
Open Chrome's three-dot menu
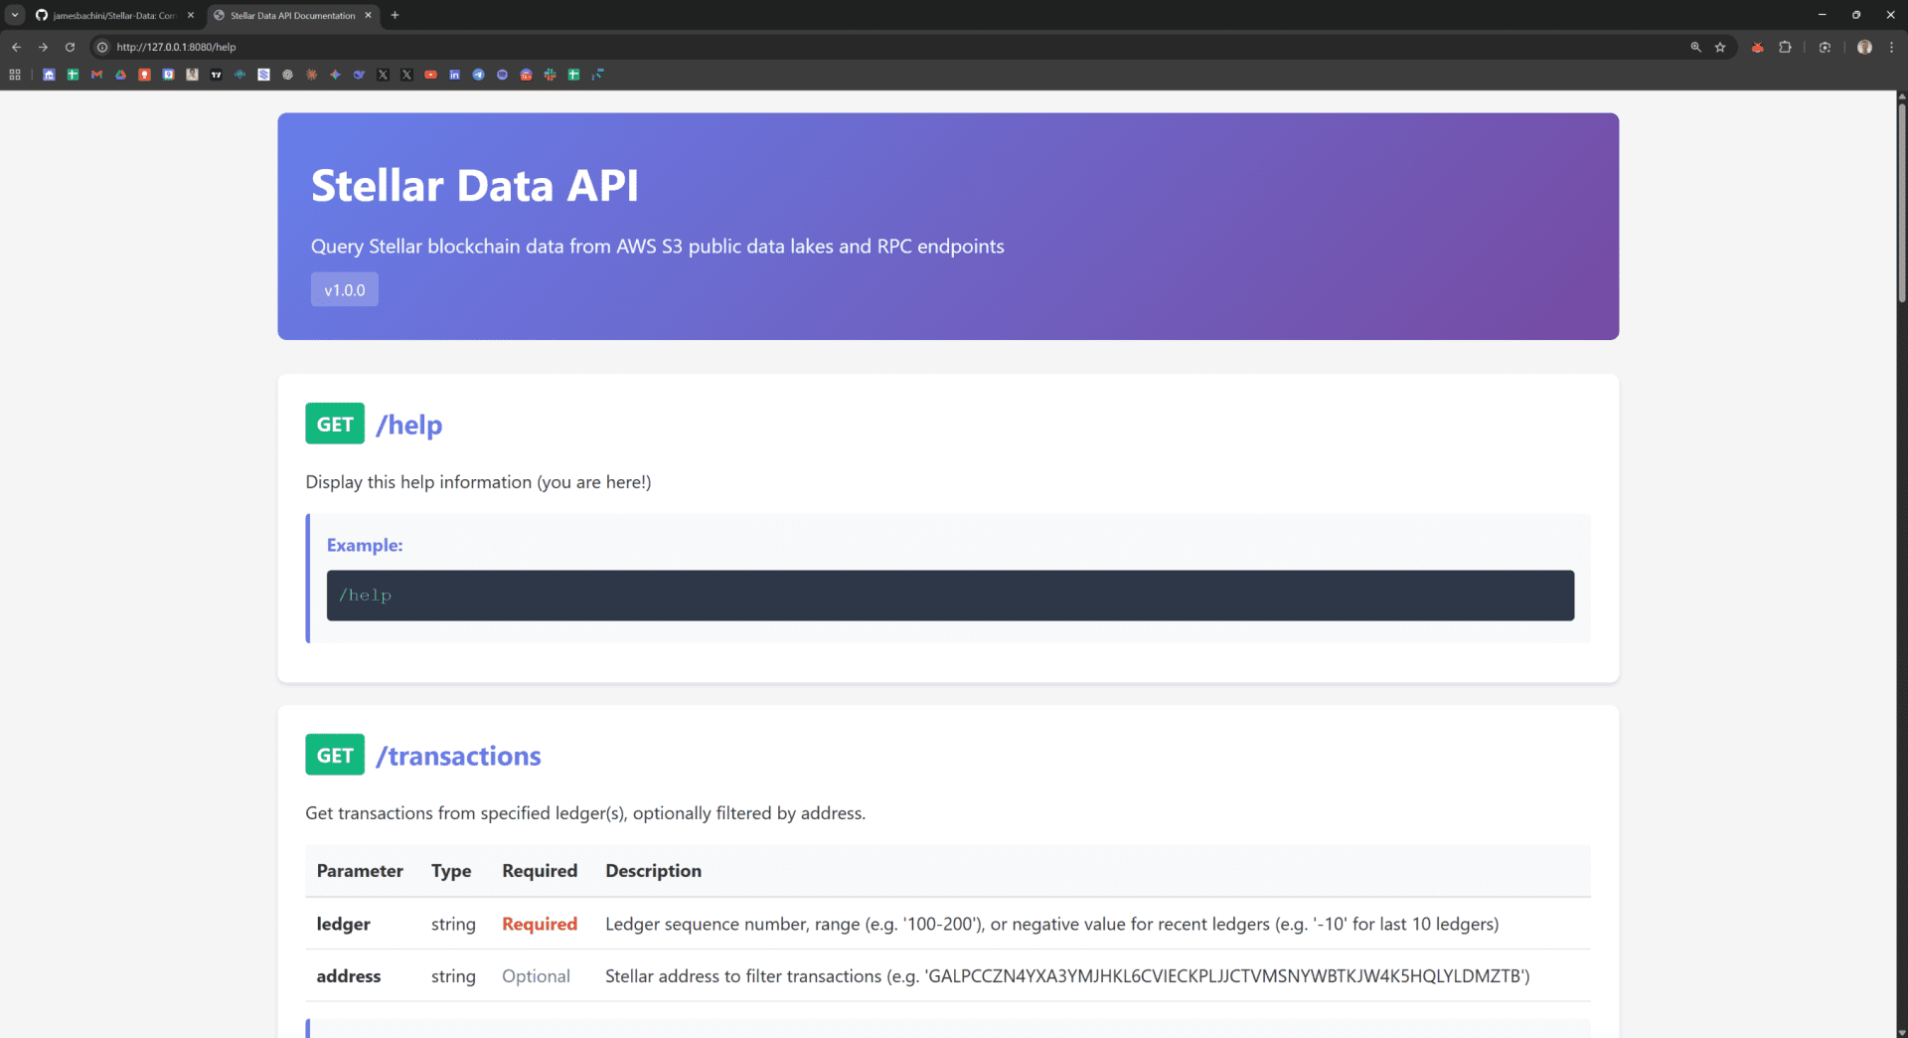(x=1891, y=47)
